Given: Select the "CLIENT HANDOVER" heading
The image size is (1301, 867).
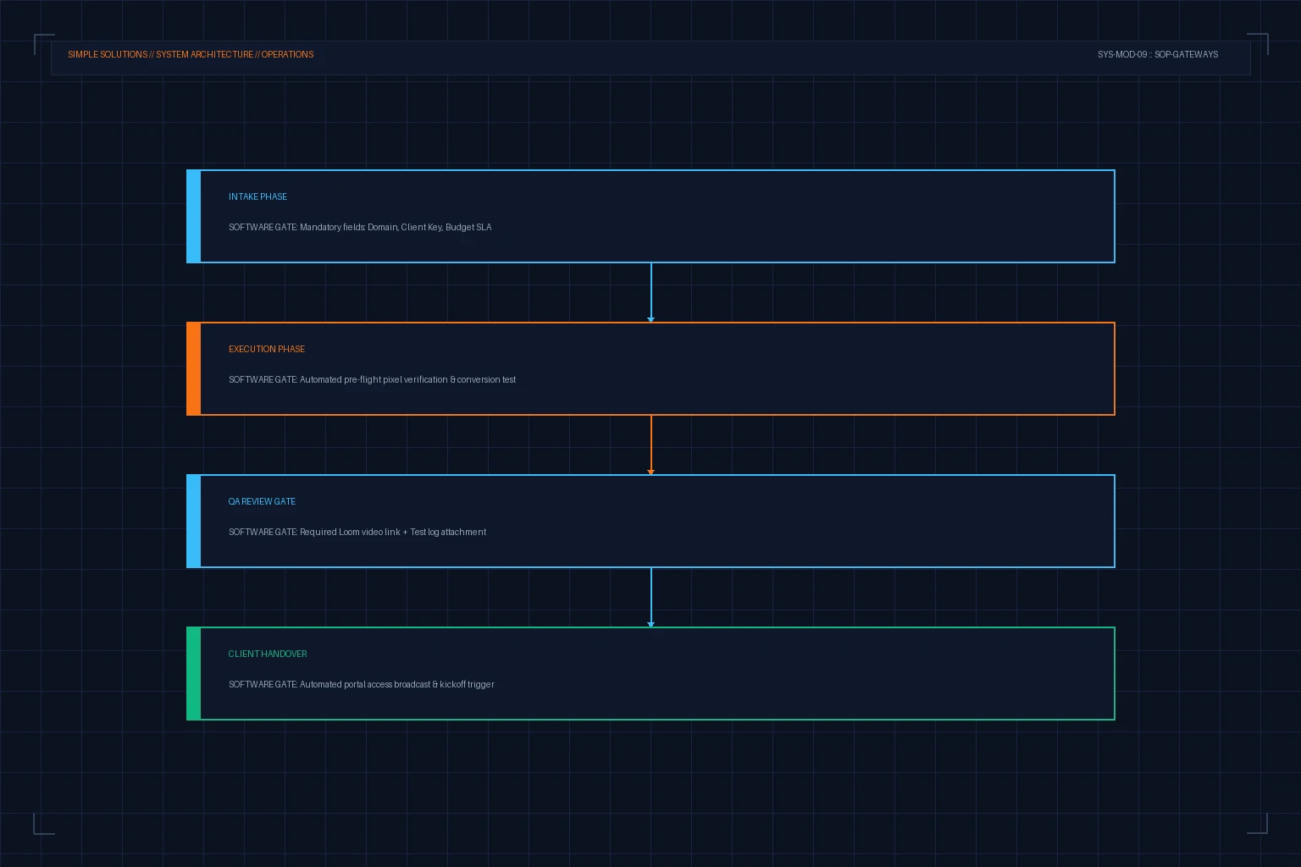Looking at the screenshot, I should 268,654.
